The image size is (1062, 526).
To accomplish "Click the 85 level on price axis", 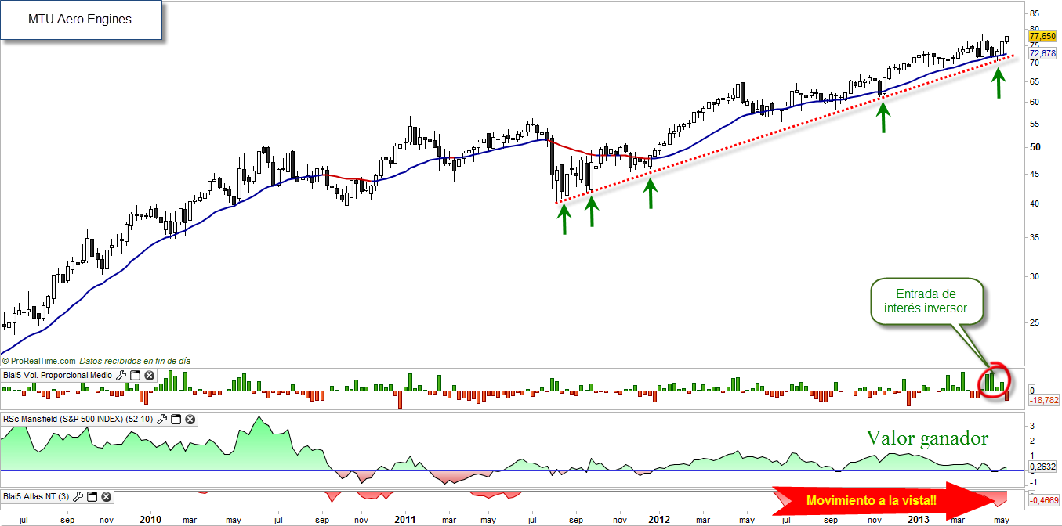I will pyautogui.click(x=1035, y=13).
